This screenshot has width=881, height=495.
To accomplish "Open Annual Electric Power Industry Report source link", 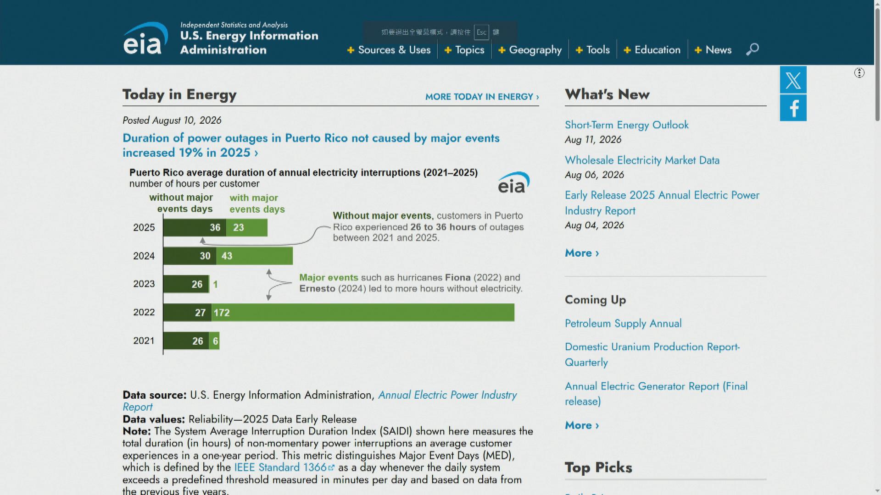I will pos(319,401).
